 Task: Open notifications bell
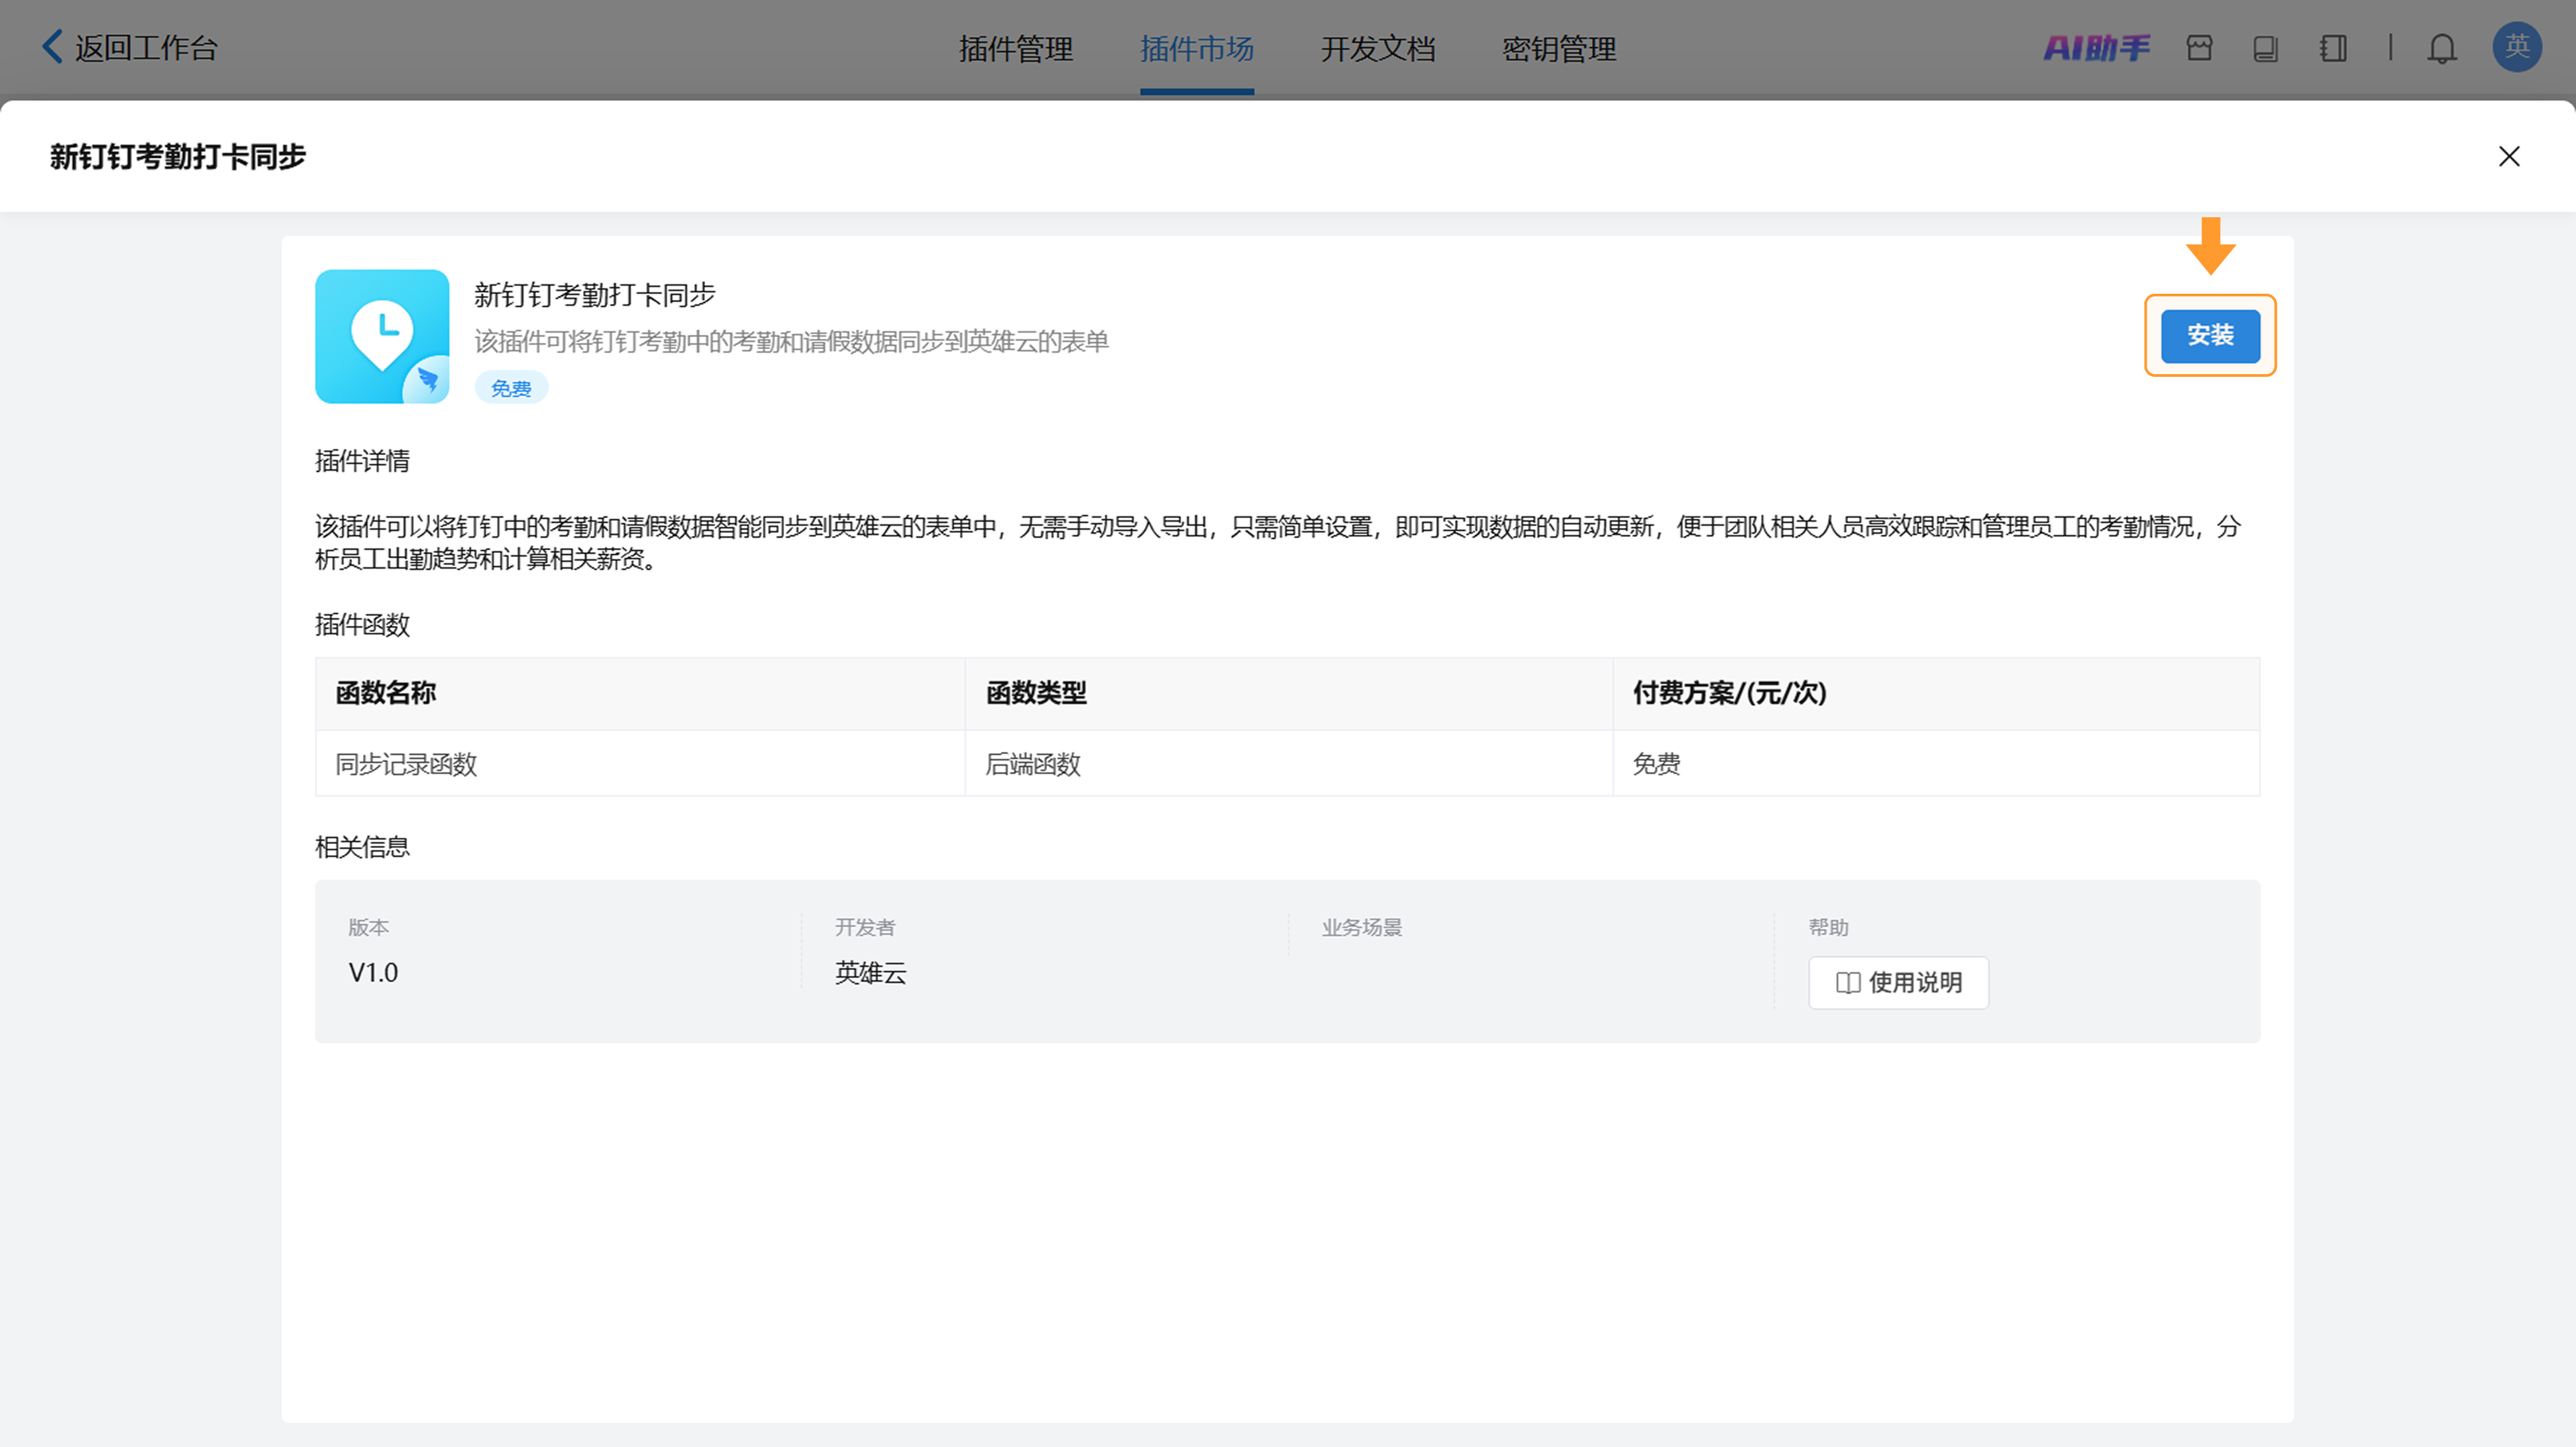2442,48
